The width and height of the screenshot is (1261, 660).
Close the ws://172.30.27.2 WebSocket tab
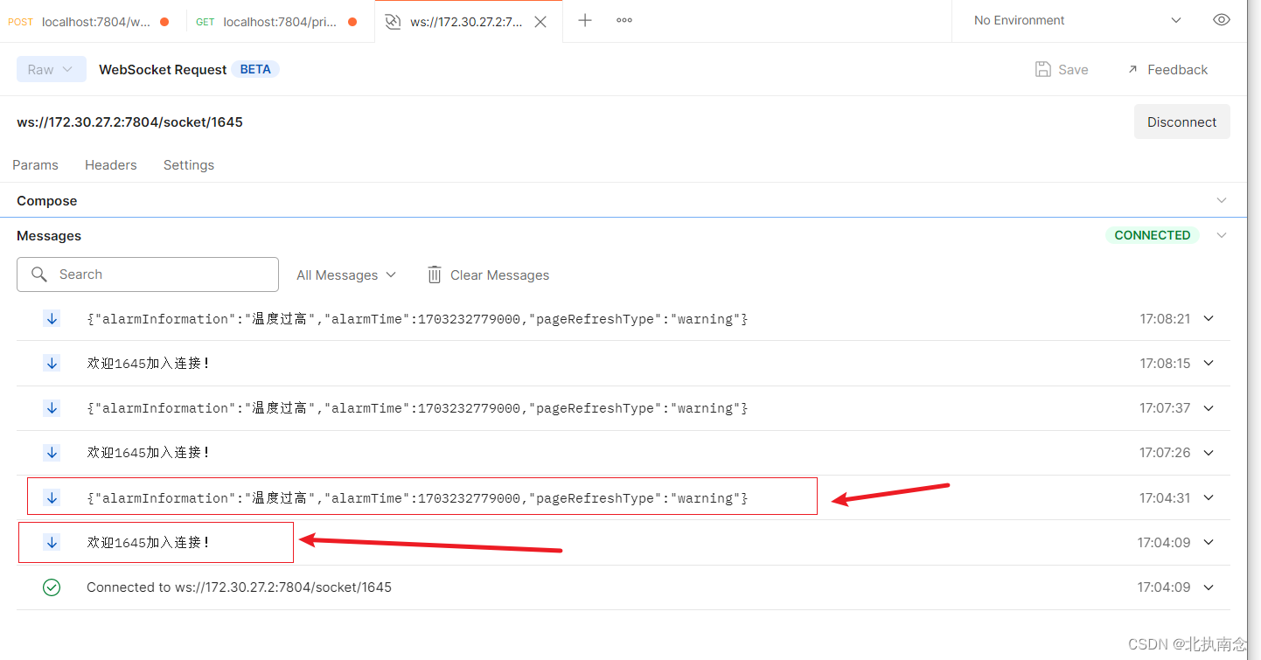(540, 22)
